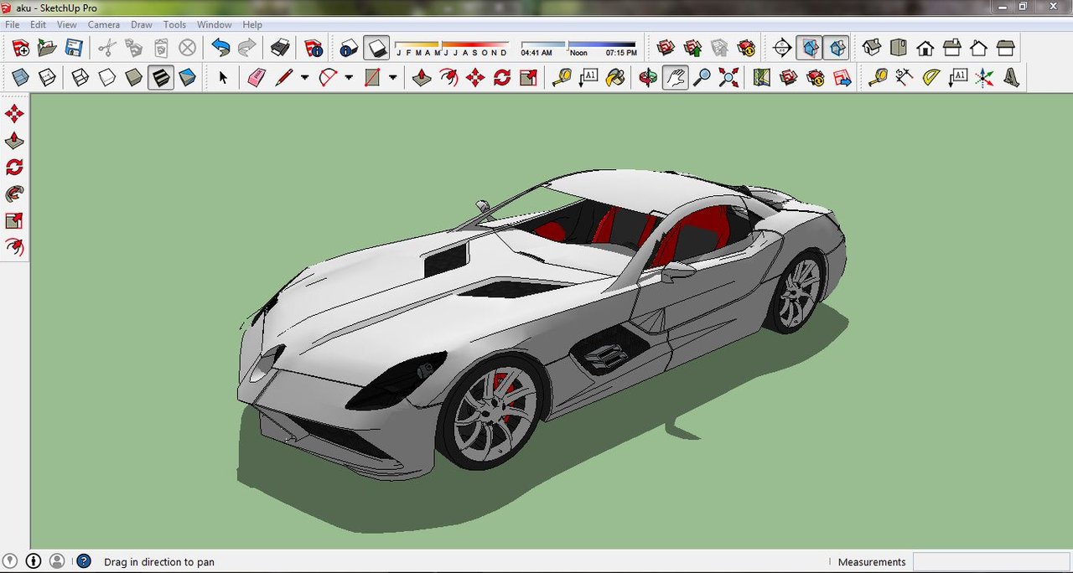Click the sign-in user status icon
The width and height of the screenshot is (1073, 573).
click(57, 561)
